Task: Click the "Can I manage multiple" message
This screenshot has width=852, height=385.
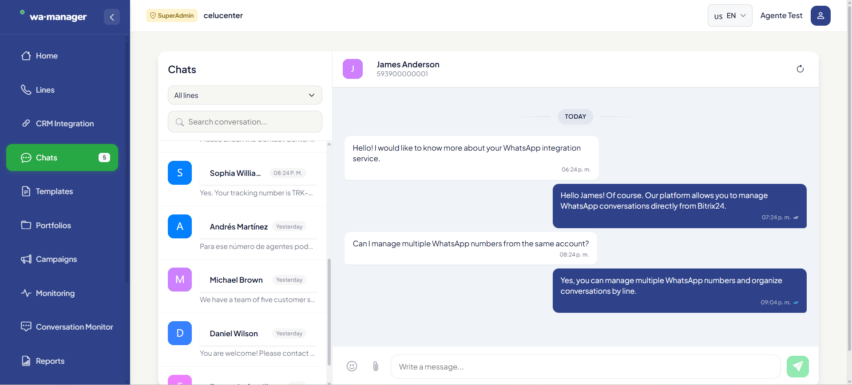Action: 471,249
